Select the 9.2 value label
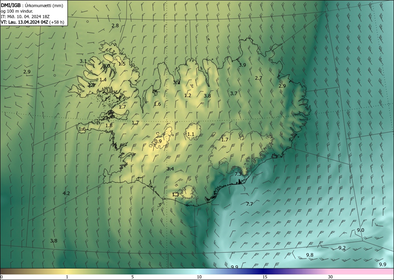The width and height of the screenshot is (394, 280). (x=342, y=248)
